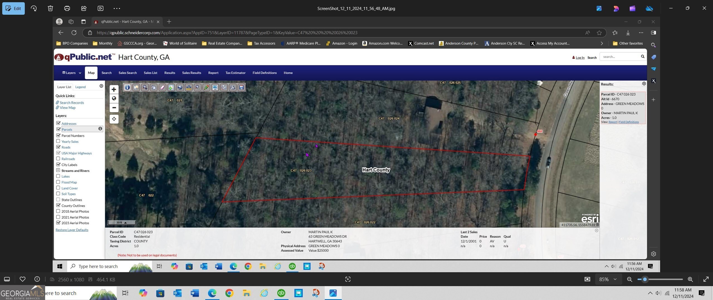Switch to the Legend tab
713x300 pixels.
click(80, 87)
